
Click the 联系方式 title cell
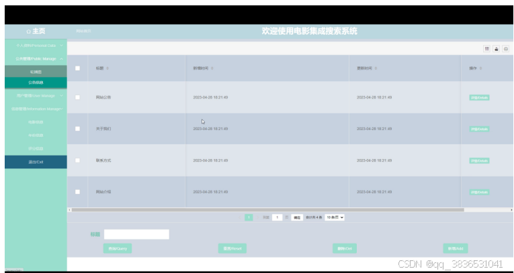click(103, 160)
